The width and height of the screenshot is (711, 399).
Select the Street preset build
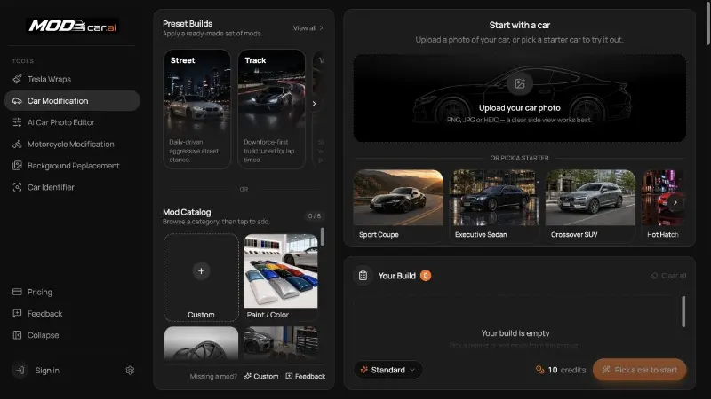(x=196, y=109)
